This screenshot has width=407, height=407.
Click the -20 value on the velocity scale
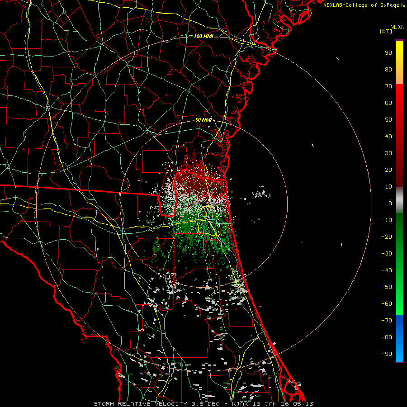pos(387,237)
